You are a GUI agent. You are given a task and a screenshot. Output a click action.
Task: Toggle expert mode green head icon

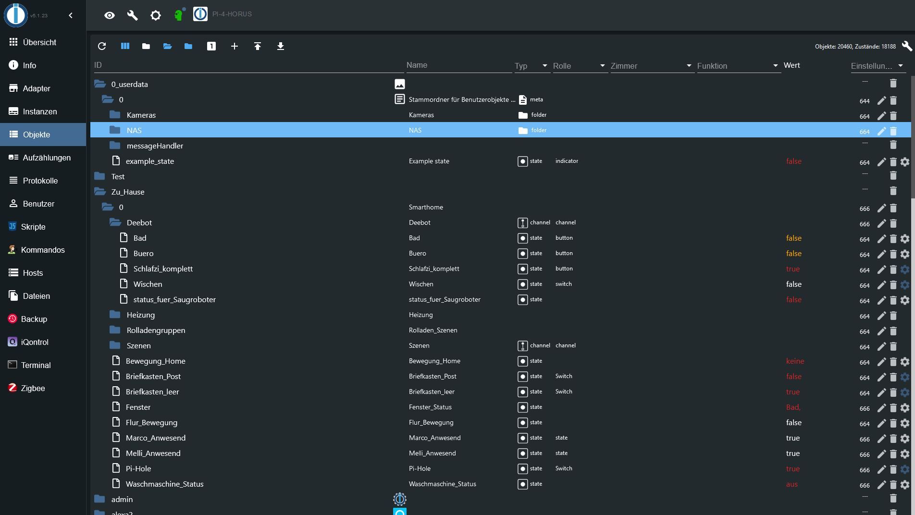(x=179, y=15)
